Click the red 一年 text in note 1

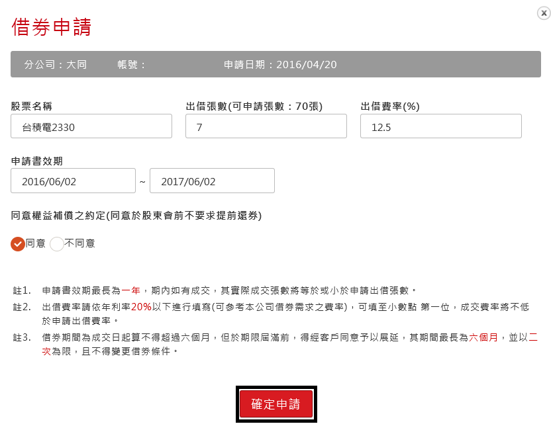point(130,290)
